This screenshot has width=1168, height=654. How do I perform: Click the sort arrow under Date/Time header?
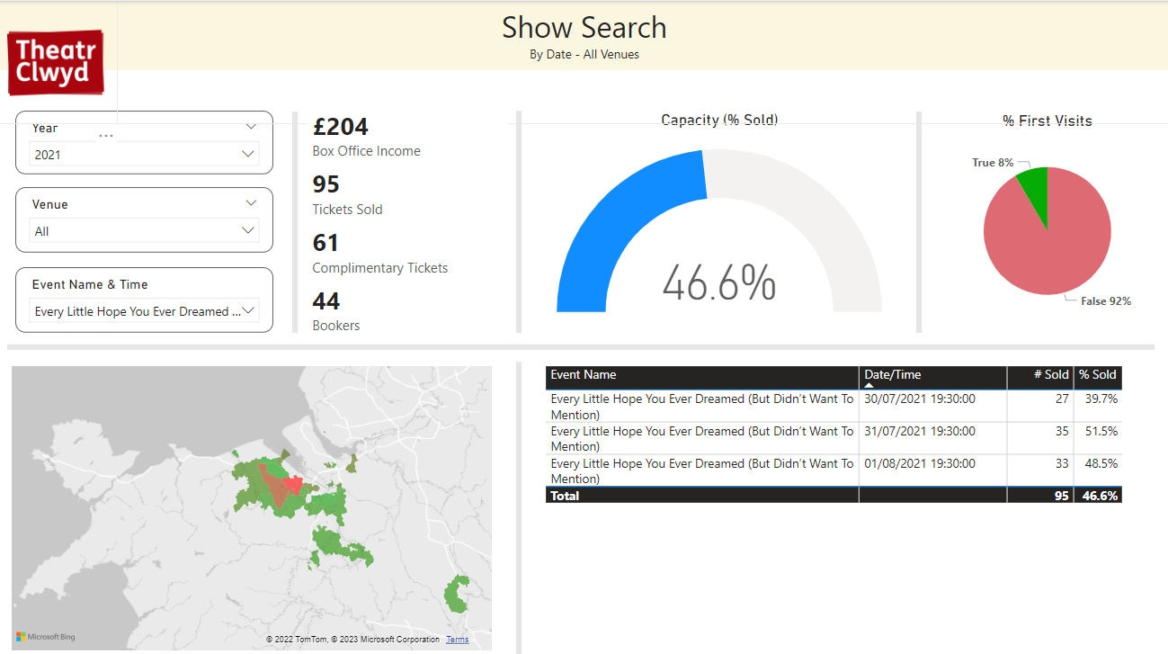[x=869, y=385]
